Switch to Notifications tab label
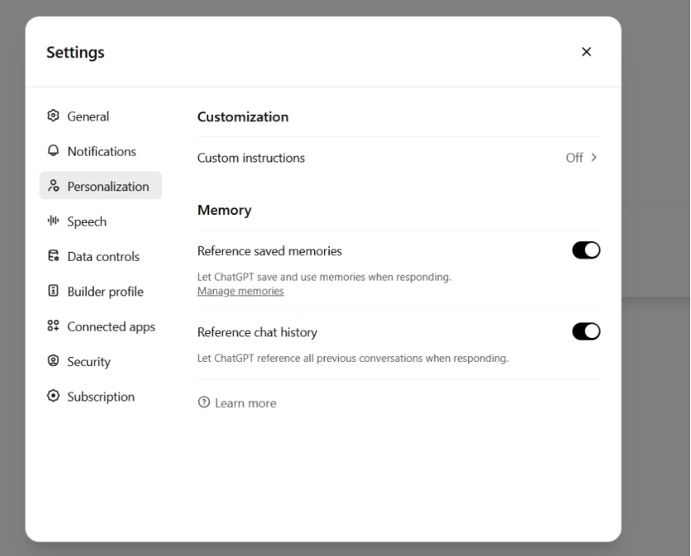The image size is (691, 556). tap(102, 151)
